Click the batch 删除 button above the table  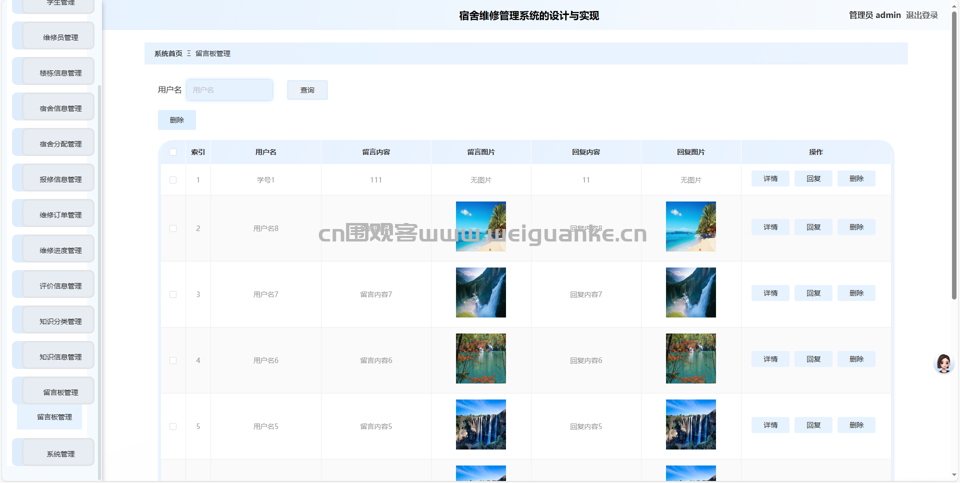[x=177, y=120]
